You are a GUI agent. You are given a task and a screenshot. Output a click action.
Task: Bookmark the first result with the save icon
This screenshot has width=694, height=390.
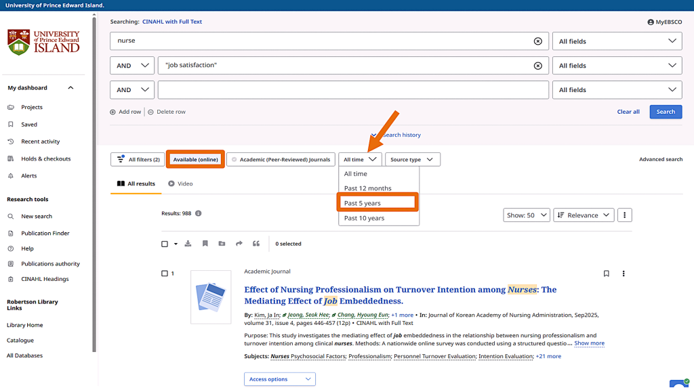click(x=606, y=274)
